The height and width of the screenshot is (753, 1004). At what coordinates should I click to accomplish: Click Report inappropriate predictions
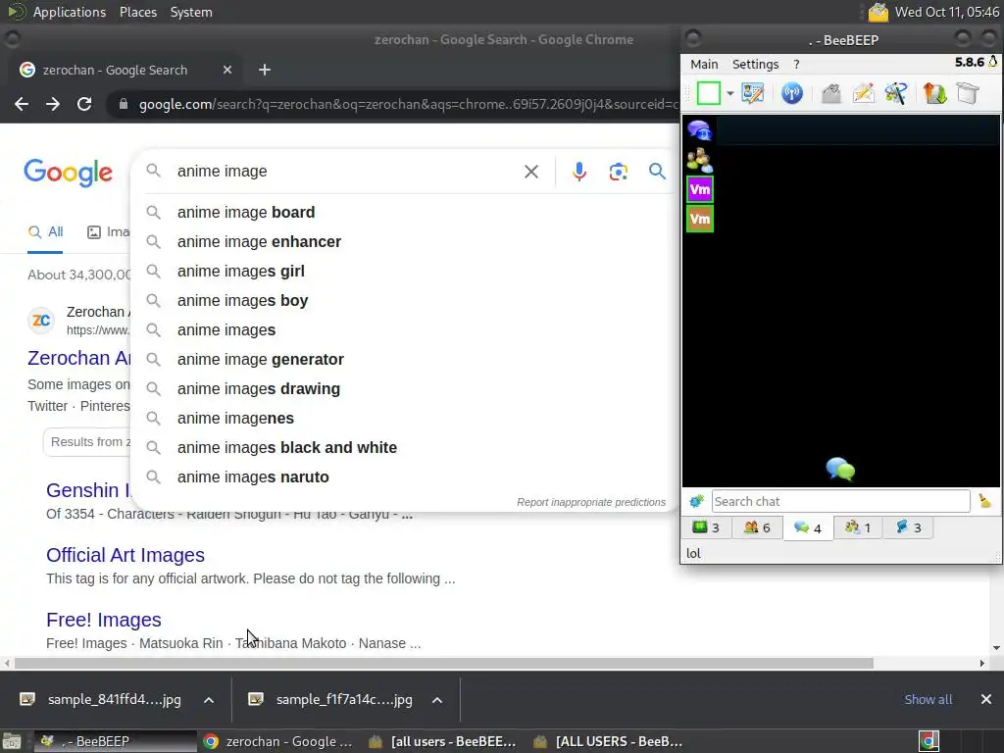coord(591,503)
